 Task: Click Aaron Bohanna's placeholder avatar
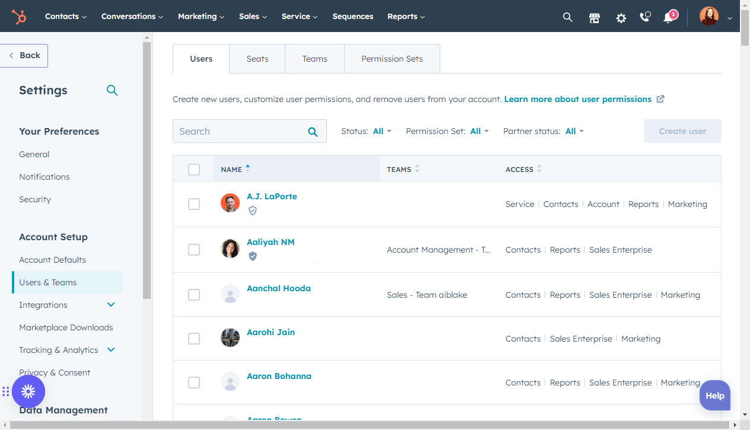pyautogui.click(x=230, y=381)
